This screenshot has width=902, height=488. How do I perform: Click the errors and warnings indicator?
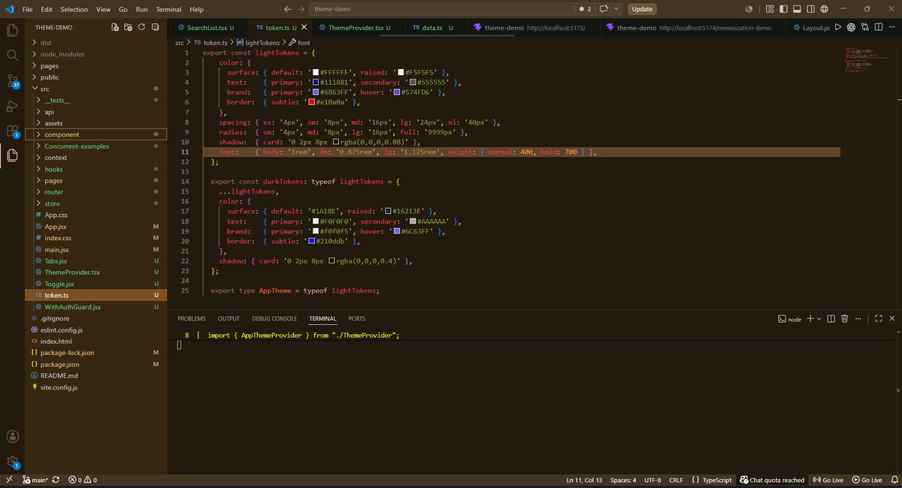[83, 480]
